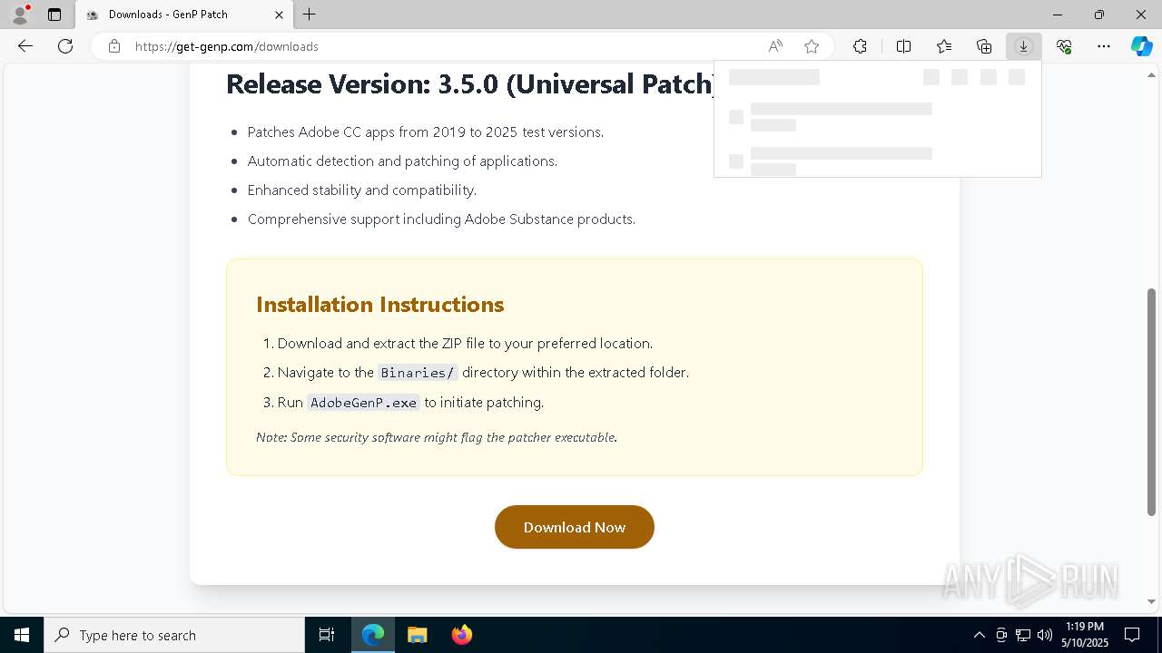
Task: Click 'Automatic detection and patching' bullet
Action: pos(402,161)
